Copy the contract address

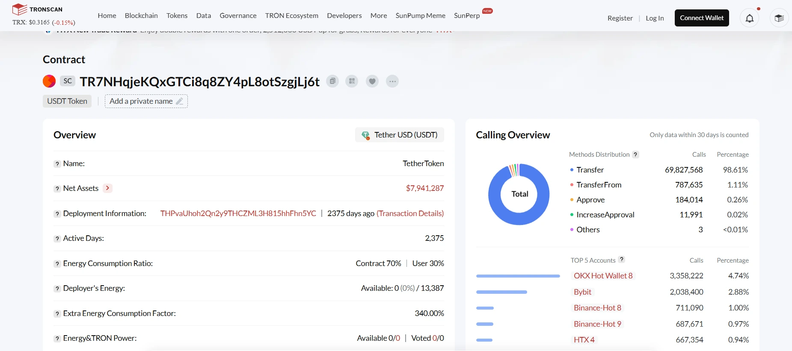[x=332, y=81]
